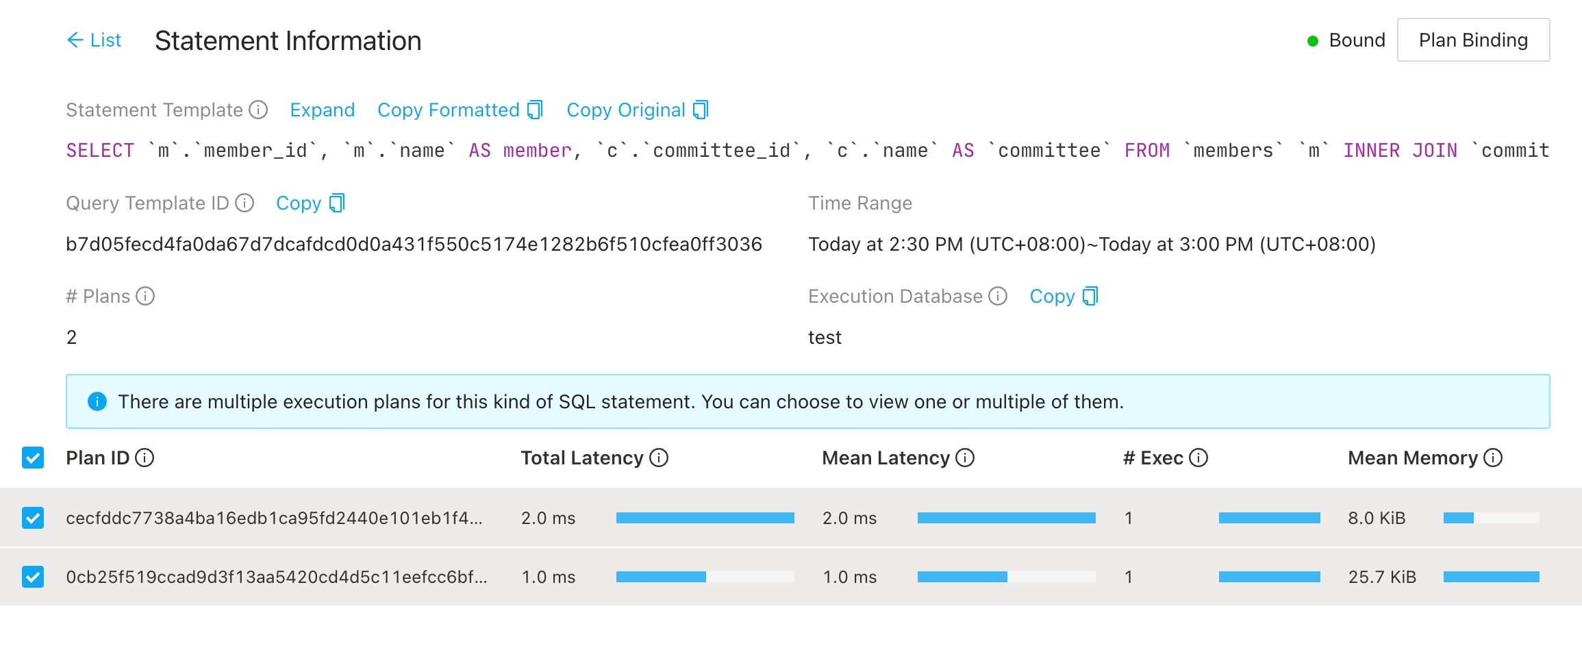1582x648 pixels.
Task: Click the Query Template ID info icon
Action: pyautogui.click(x=244, y=203)
